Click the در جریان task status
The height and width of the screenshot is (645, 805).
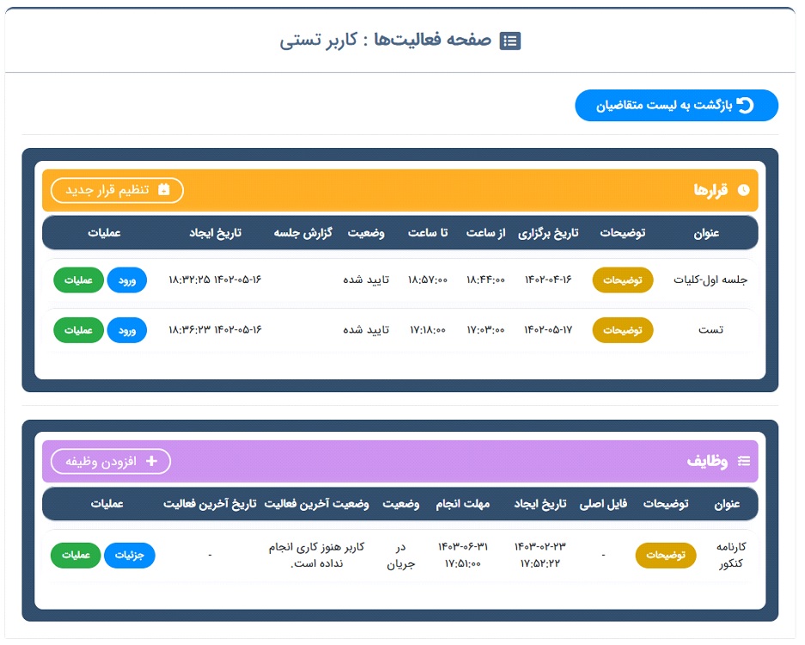point(401,556)
